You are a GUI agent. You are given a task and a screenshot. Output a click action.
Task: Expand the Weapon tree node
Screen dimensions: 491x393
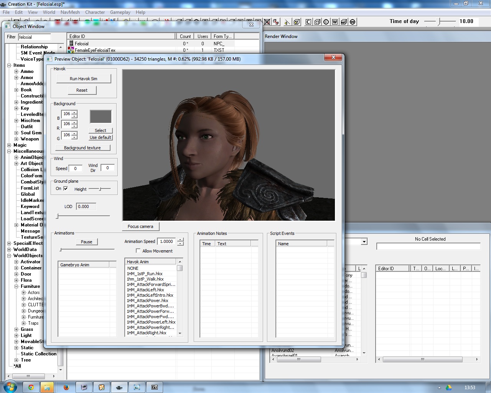click(16, 139)
